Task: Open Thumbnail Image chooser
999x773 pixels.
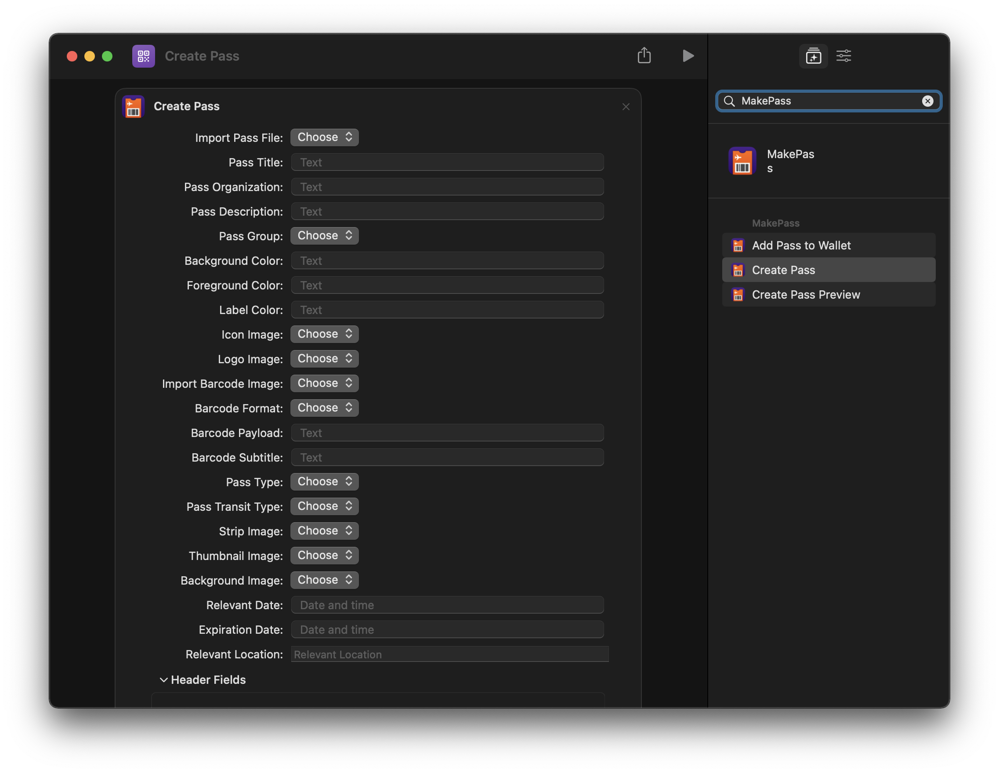Action: pos(324,555)
